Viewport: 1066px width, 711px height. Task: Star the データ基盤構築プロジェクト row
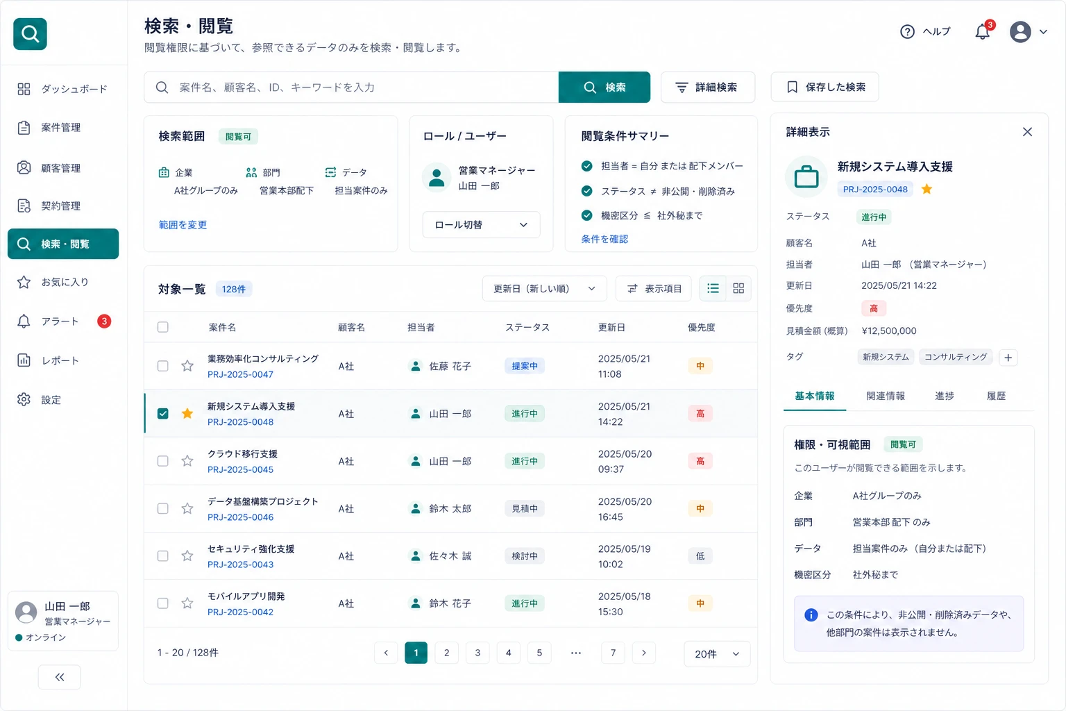click(187, 508)
